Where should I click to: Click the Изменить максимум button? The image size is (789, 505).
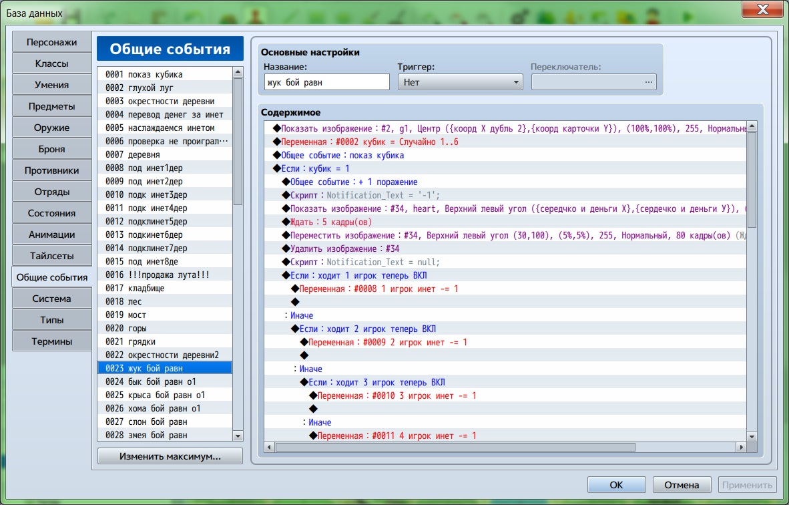coord(170,456)
